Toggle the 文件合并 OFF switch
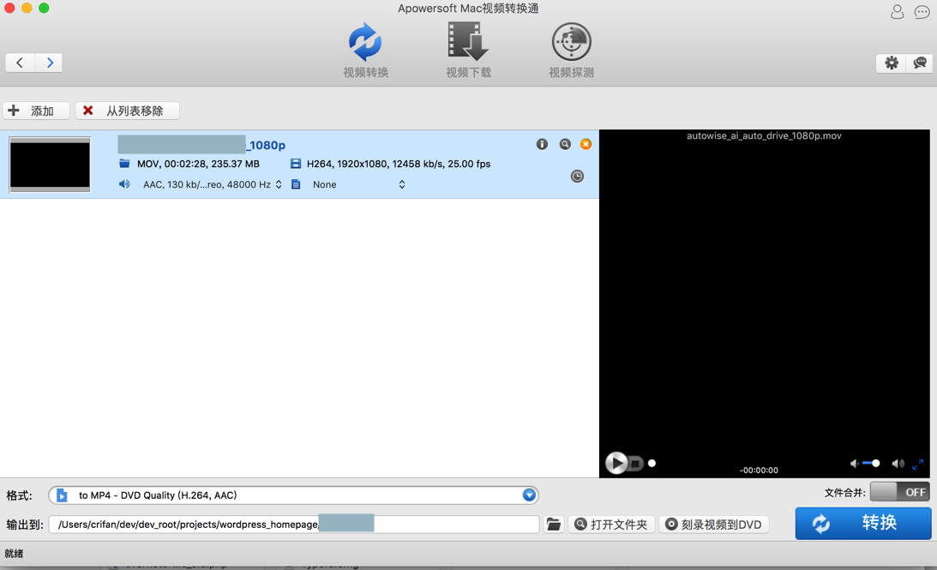Image resolution: width=937 pixels, height=570 pixels. (x=900, y=492)
